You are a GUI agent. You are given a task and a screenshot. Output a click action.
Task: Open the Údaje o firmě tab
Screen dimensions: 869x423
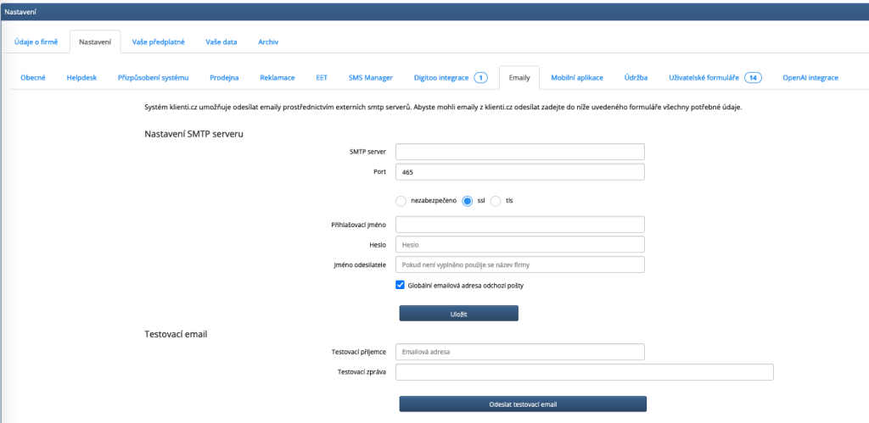36,42
